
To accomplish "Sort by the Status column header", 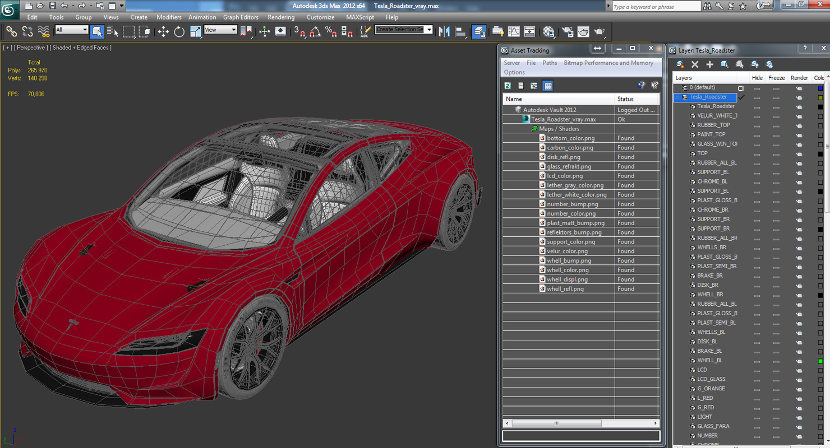I will 637,99.
